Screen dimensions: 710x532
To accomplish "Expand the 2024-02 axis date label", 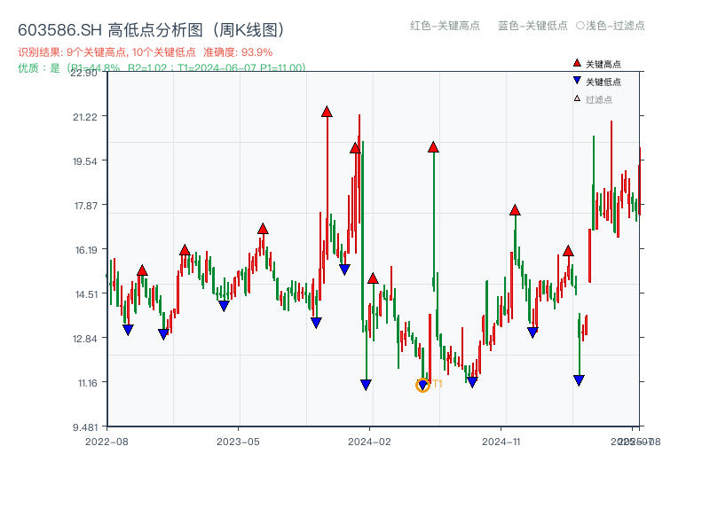I will pyautogui.click(x=361, y=440).
